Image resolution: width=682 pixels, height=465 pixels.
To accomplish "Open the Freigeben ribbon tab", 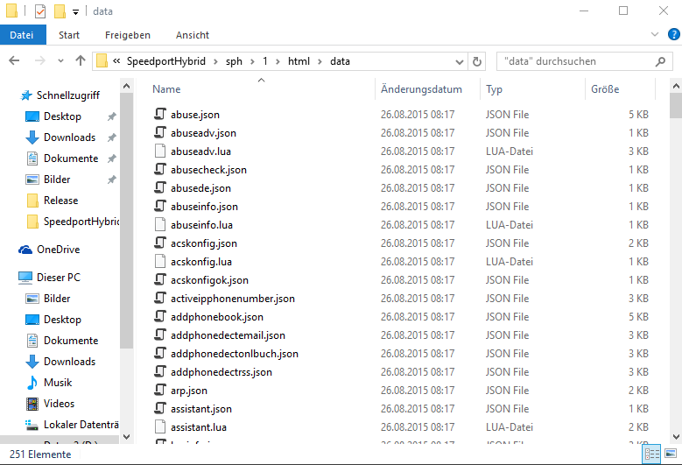I will 128,35.
